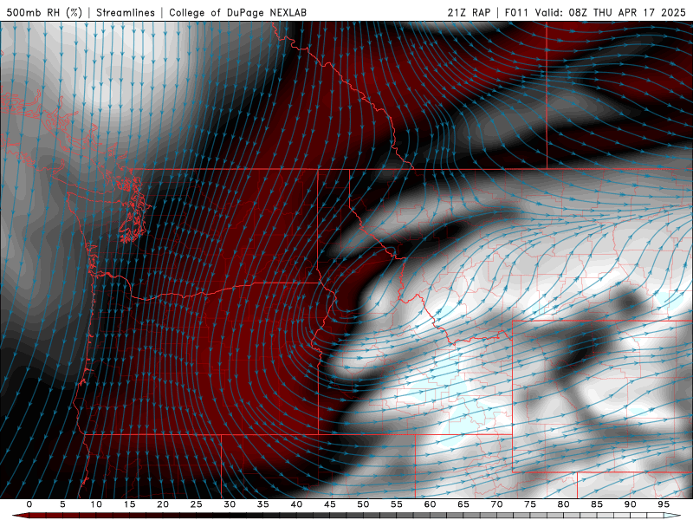Click the "21Z RAP" model run label
Screen dimensions: 693x520
[469, 12]
